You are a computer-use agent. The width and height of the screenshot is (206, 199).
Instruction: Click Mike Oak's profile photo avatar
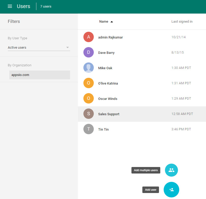pos(89,68)
